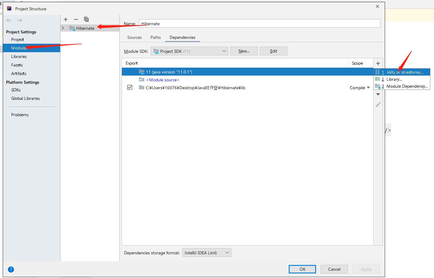Click the Apply button
This screenshot has width=434, height=278.
coord(366,269)
